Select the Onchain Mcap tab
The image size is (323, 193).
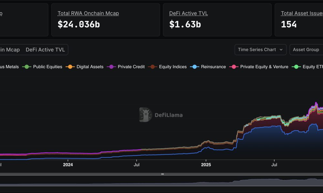pyautogui.click(x=10, y=50)
